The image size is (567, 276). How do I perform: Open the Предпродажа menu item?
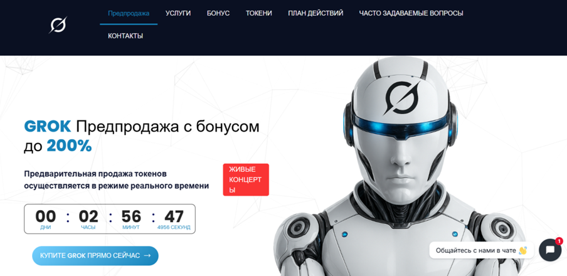[129, 13]
